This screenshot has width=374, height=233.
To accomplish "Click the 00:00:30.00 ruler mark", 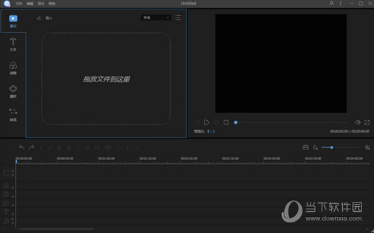I will tap(65, 158).
